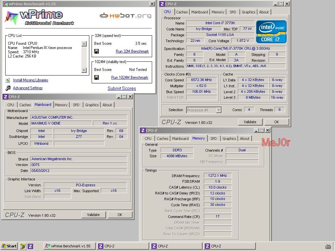335x251 pixels.
Task: Open Mainboard tab in the top-right CPU-Z window
Action: pyautogui.click(x=200, y=12)
